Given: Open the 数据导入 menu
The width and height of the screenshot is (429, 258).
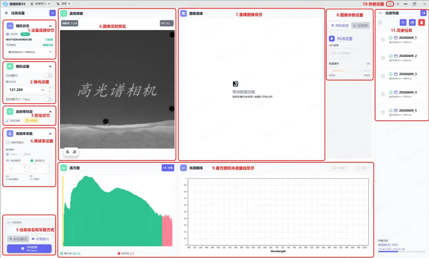Looking at the screenshot, I should click(40, 4).
